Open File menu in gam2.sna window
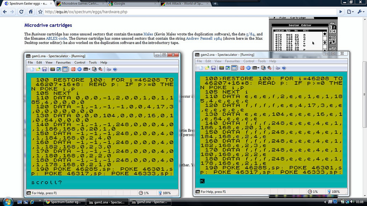 (x=199, y=61)
